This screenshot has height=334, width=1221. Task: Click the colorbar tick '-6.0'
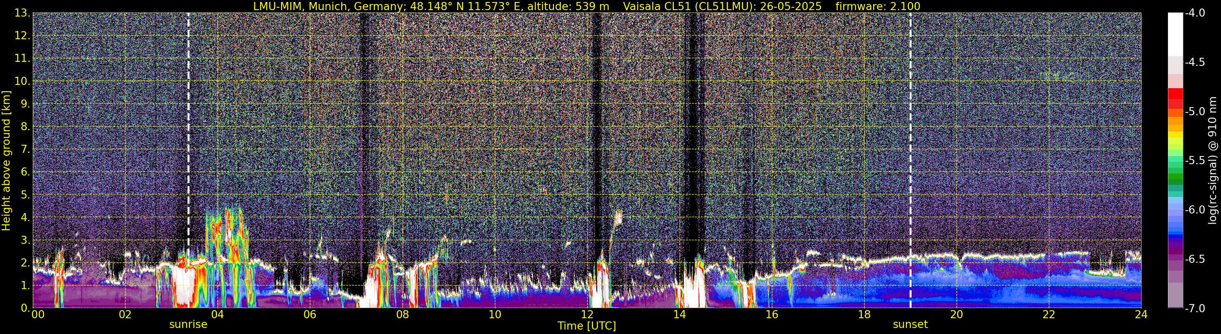(1194, 209)
